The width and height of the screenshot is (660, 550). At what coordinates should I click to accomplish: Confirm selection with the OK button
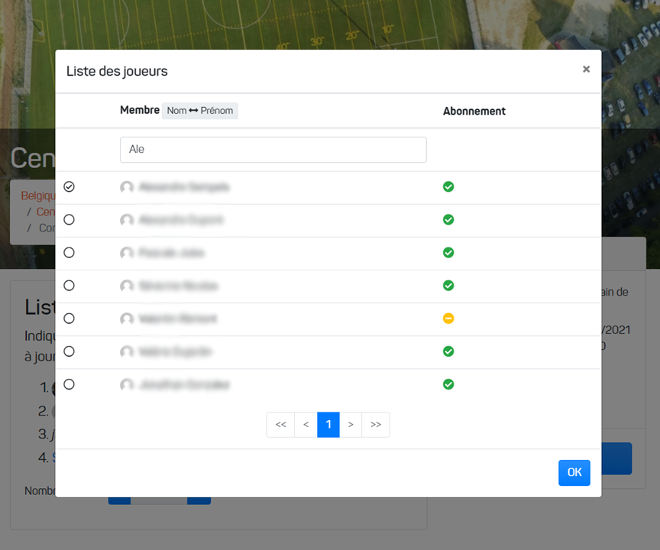(574, 473)
